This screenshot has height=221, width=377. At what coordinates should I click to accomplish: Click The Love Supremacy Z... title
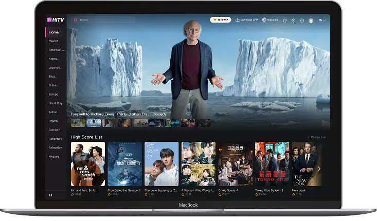tap(161, 190)
